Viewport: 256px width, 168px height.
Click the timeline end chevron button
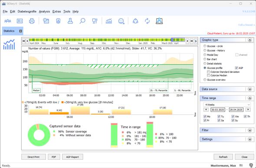(x=196, y=41)
